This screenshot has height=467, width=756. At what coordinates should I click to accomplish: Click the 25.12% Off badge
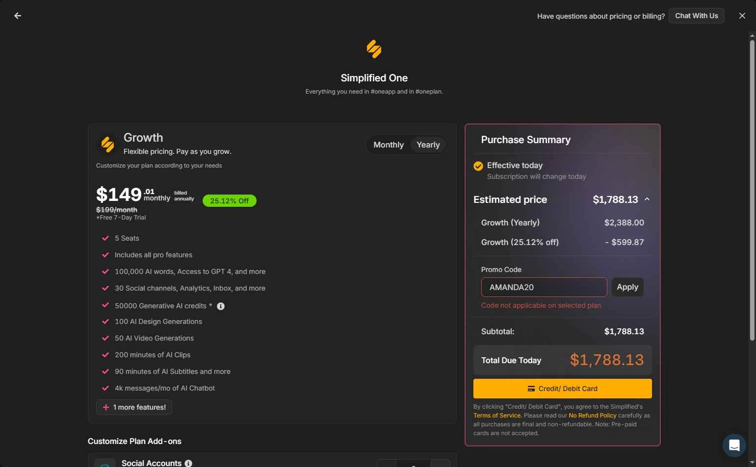tap(229, 201)
